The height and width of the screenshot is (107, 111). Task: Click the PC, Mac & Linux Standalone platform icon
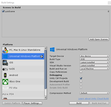[5, 50]
